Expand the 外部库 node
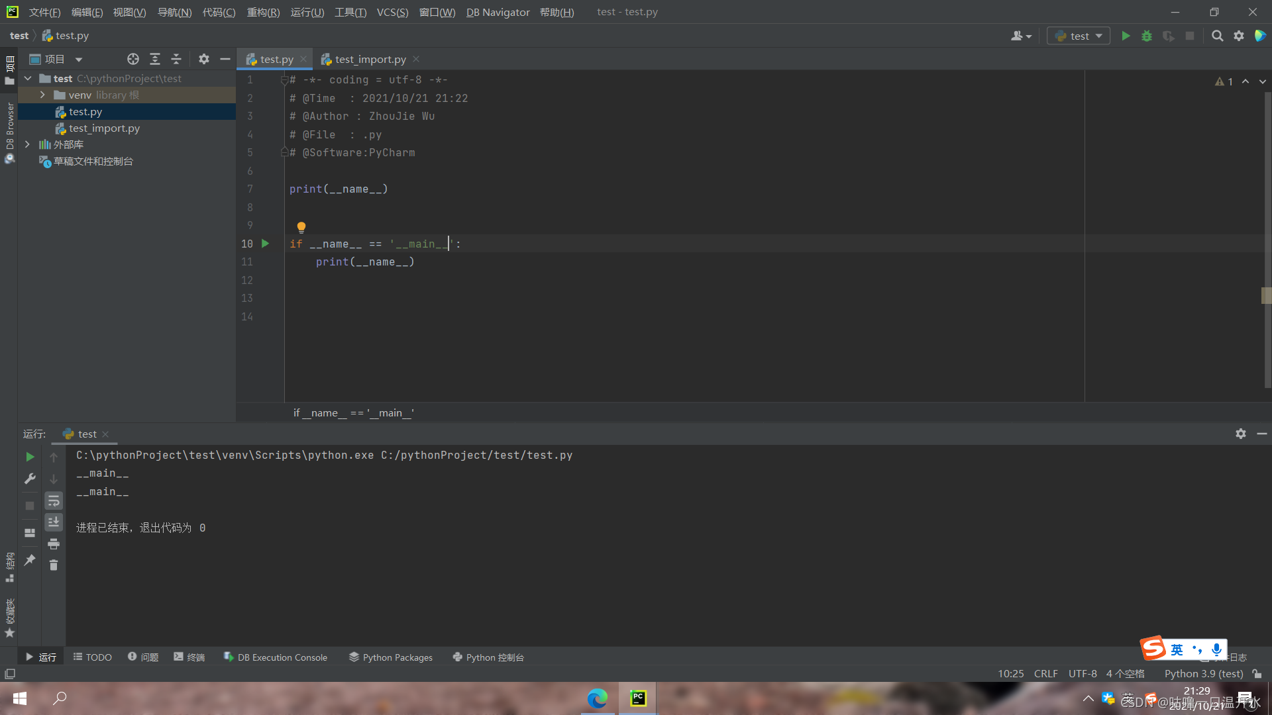 [x=27, y=144]
